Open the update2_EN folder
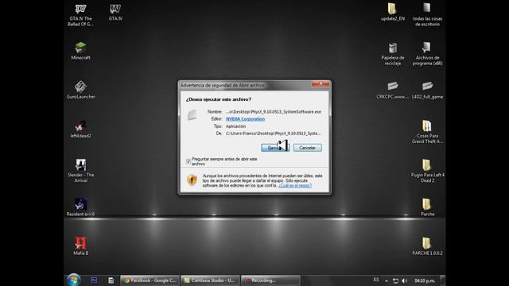Image resolution: width=509 pixels, height=286 pixels. click(392, 12)
